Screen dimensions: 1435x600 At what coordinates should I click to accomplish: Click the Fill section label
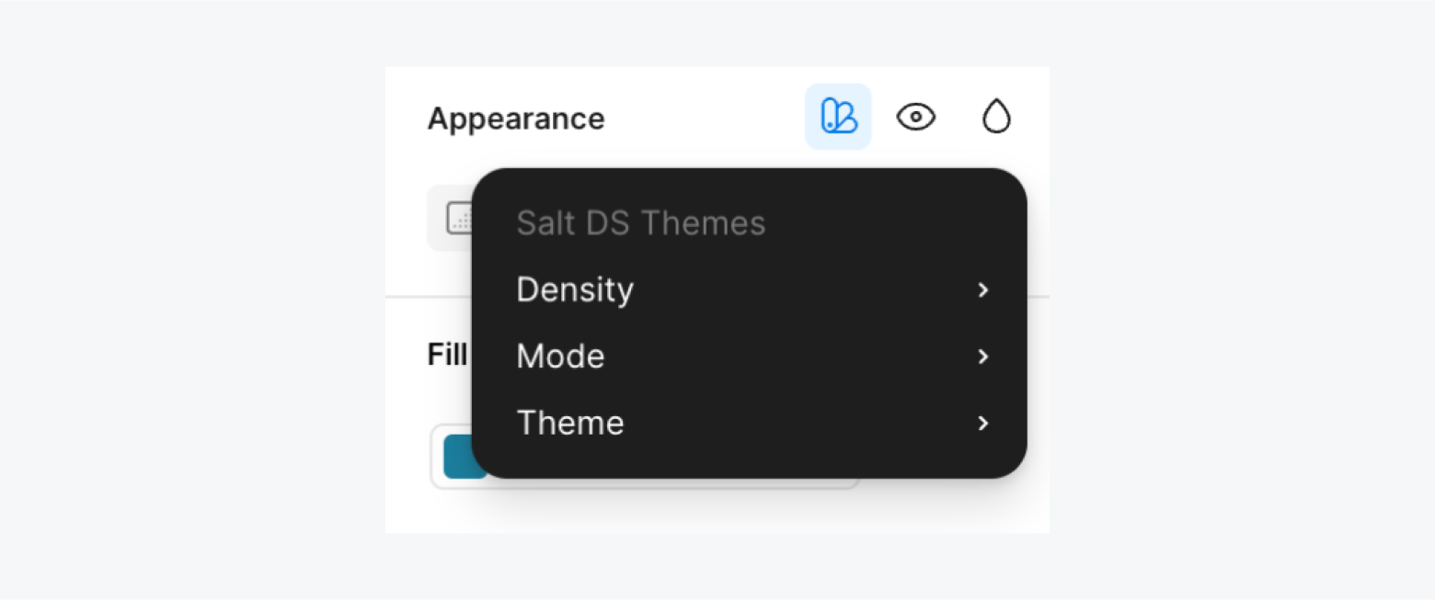448,356
